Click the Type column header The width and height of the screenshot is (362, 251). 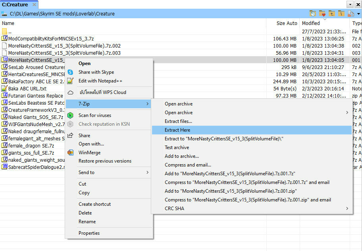[356, 23]
